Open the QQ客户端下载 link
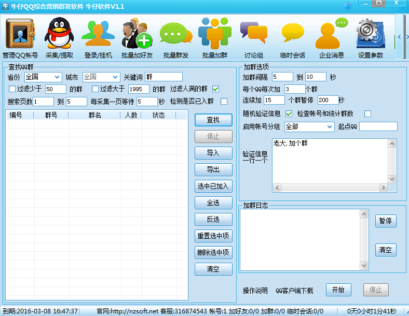The height and width of the screenshot is (316, 409). point(294,291)
